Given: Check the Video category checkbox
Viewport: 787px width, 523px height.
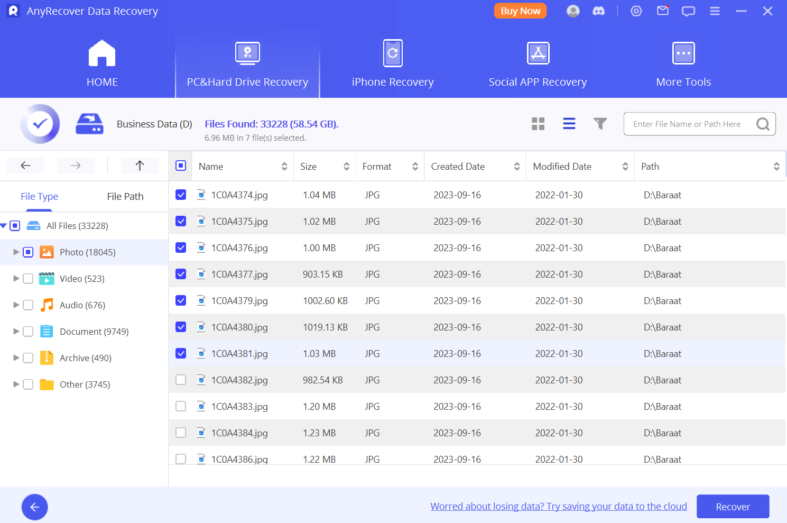Looking at the screenshot, I should pyautogui.click(x=28, y=278).
